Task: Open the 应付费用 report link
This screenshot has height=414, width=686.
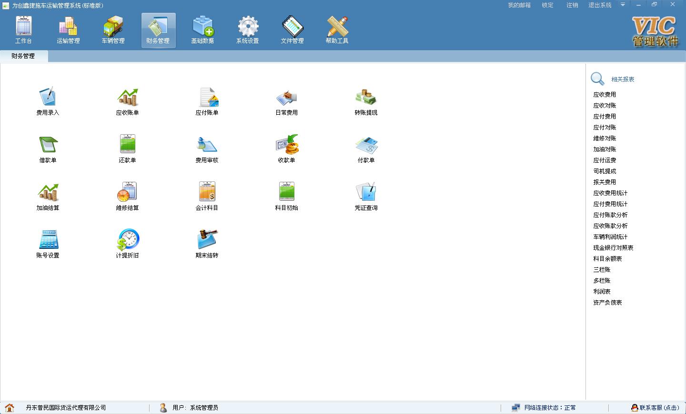Action: [605, 117]
